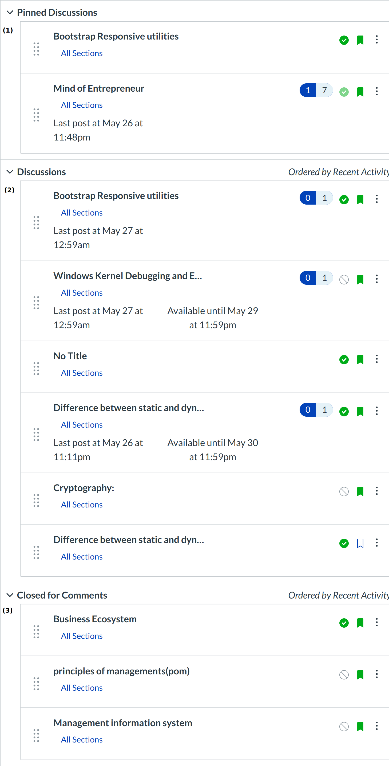Collapse the Closed for Comments section
Image resolution: width=389 pixels, height=766 pixels.
10,595
